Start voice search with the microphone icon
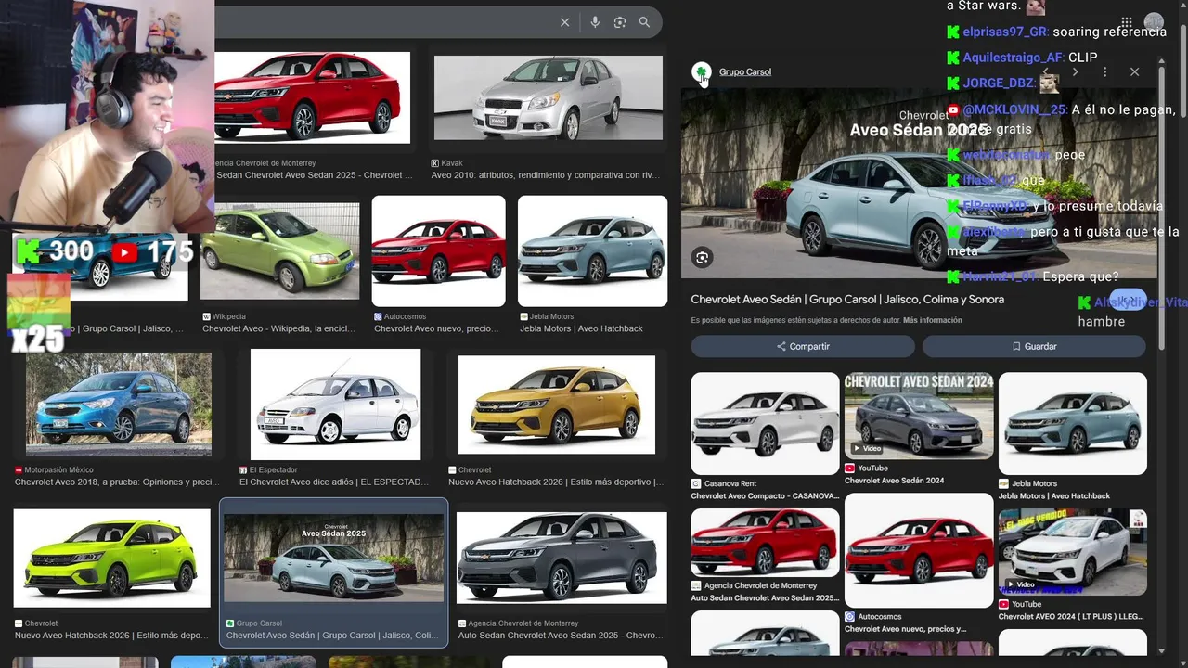Image resolution: width=1188 pixels, height=668 pixels. (x=595, y=22)
